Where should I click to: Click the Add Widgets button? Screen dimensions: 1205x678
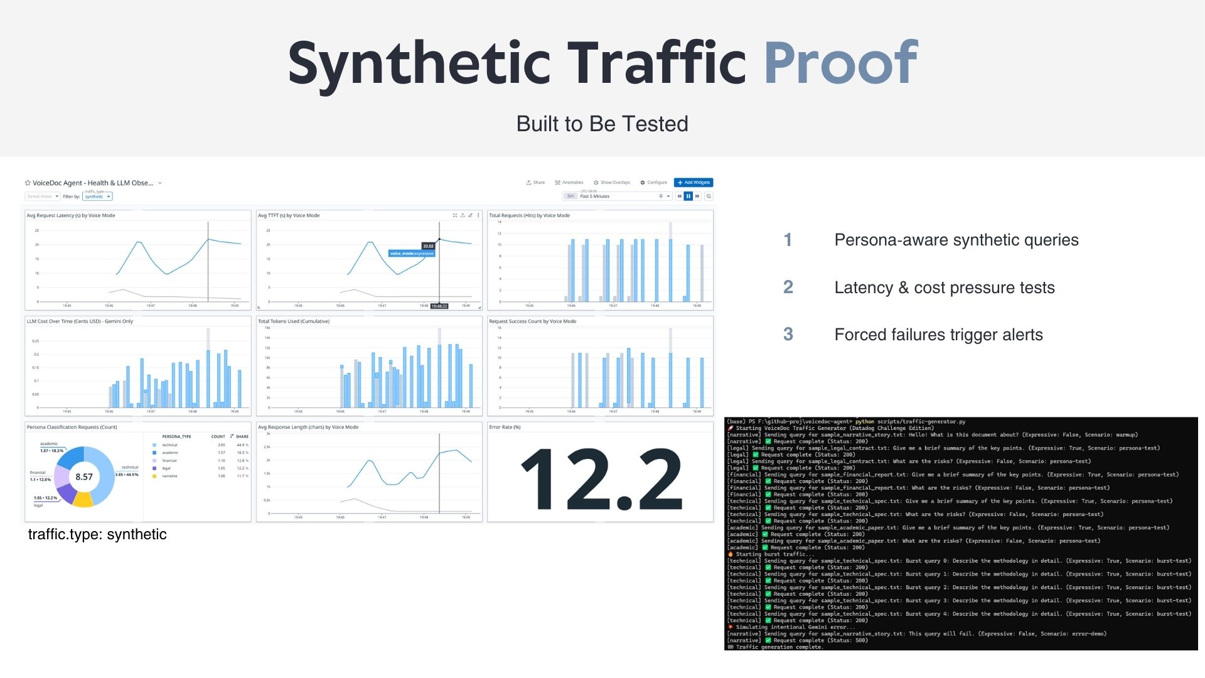694,183
